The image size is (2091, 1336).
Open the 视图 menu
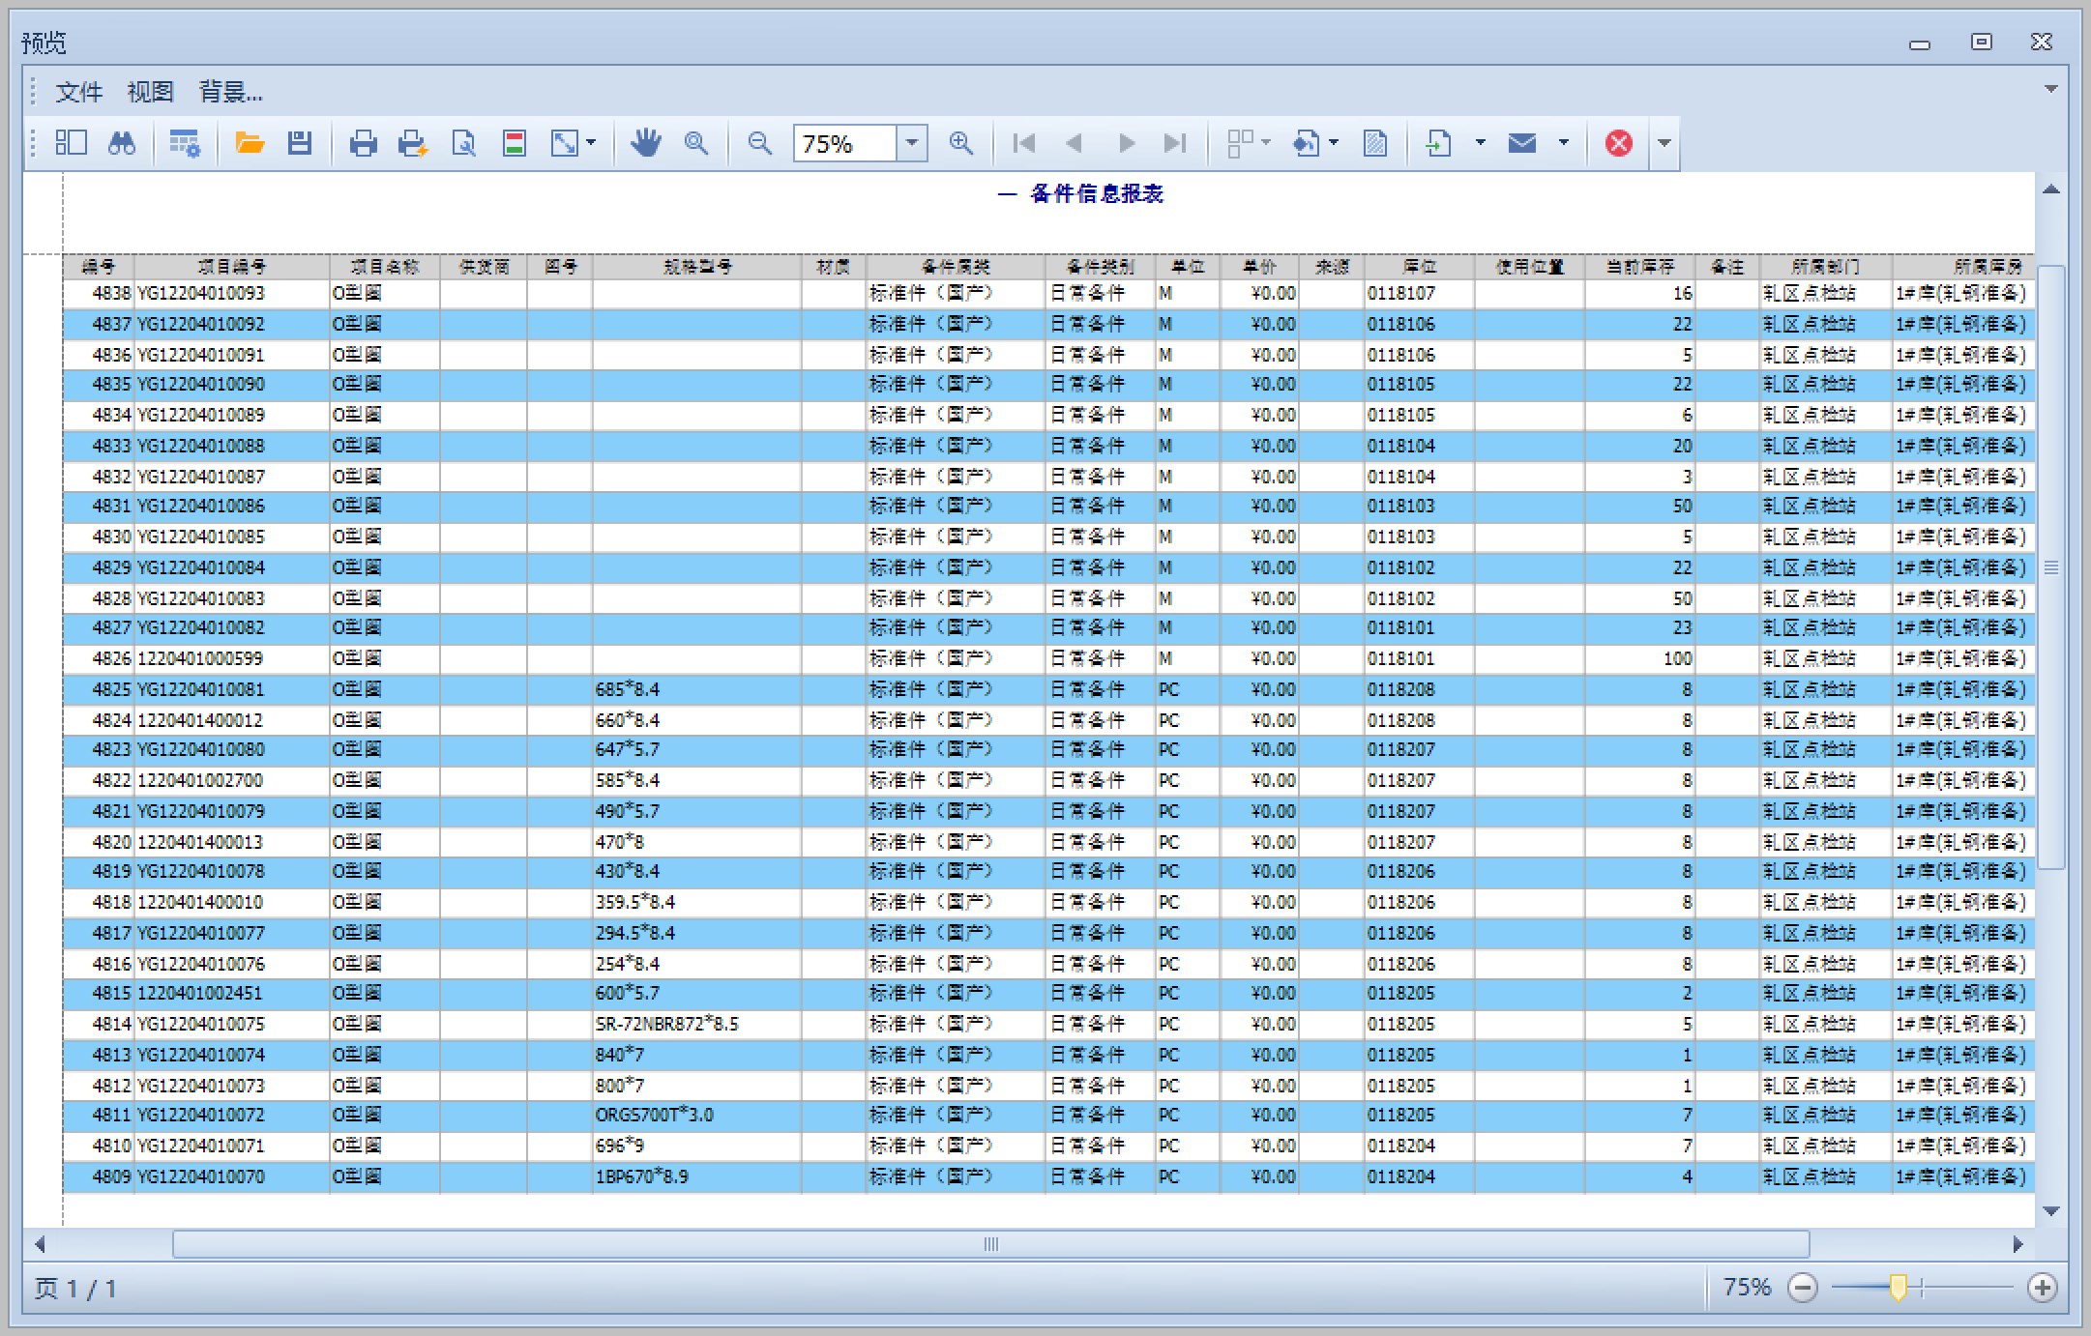151,92
